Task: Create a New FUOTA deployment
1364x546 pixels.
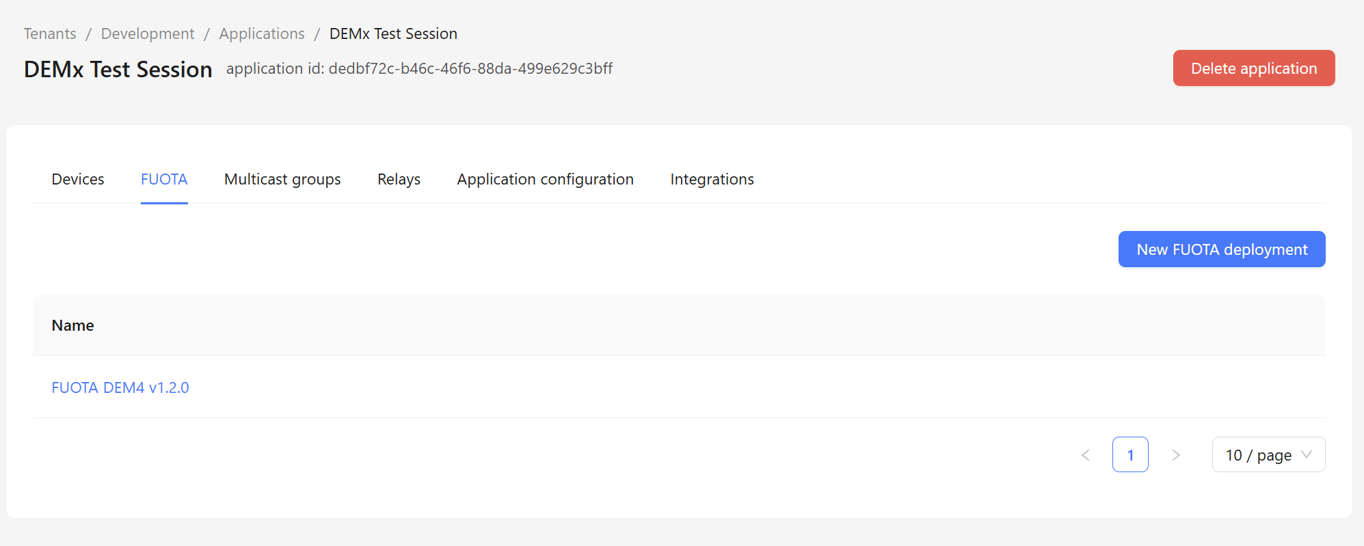Action: click(x=1222, y=249)
